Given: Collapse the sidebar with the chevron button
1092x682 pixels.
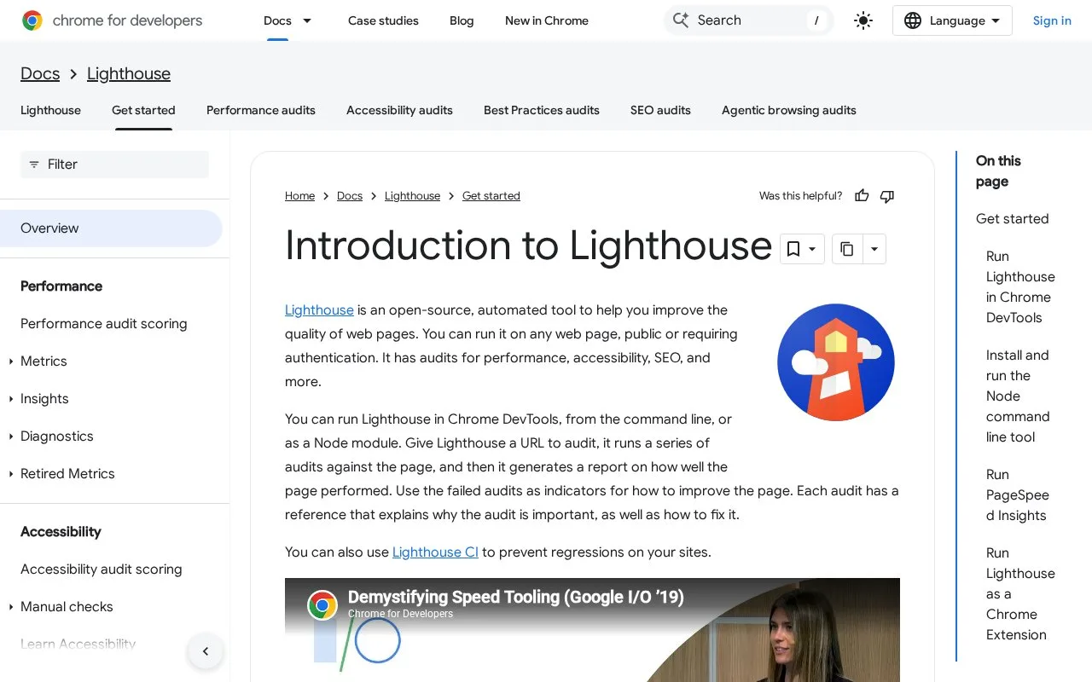Looking at the screenshot, I should click(x=206, y=651).
